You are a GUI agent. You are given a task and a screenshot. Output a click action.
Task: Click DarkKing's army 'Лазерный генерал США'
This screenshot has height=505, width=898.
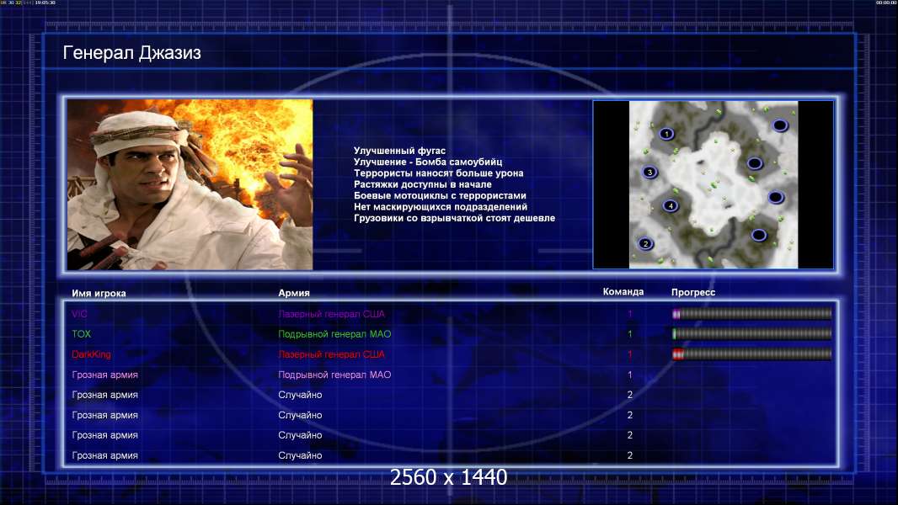pos(332,354)
